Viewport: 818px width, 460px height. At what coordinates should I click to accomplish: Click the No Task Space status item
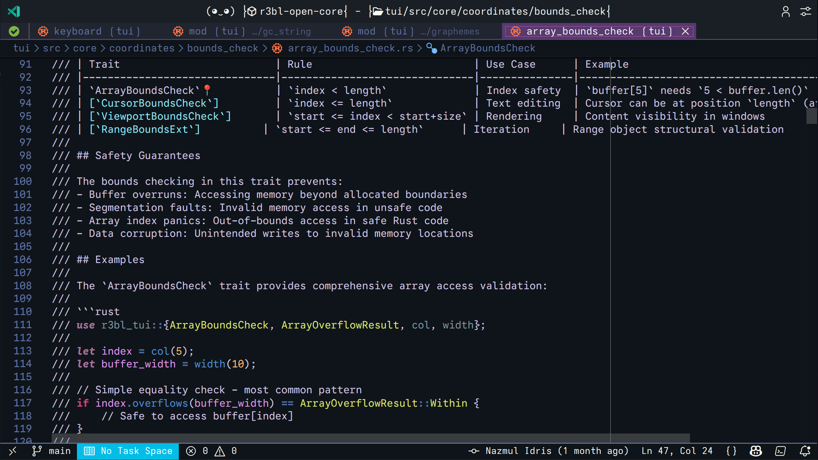[x=128, y=451]
